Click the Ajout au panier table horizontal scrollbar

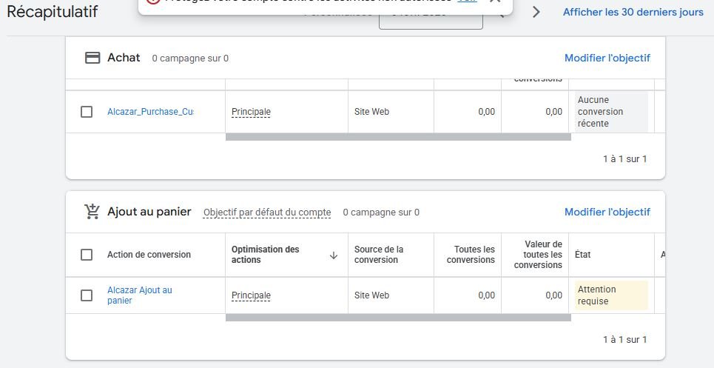pyautogui.click(x=397, y=318)
